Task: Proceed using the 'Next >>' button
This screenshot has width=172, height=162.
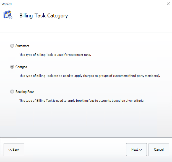Action: [x=136, y=150]
